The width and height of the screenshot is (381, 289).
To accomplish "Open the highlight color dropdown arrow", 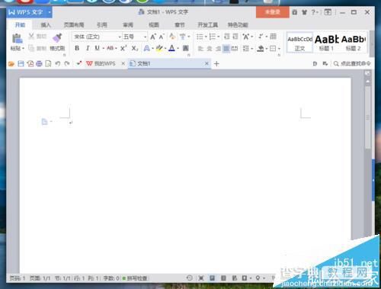I will click(165, 48).
